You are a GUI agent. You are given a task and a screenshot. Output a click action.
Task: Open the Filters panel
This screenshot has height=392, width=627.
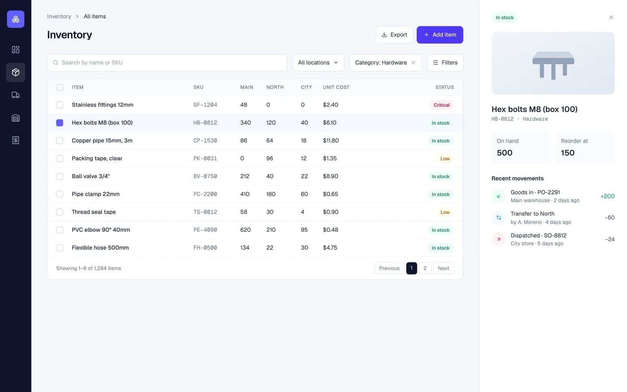(445, 63)
